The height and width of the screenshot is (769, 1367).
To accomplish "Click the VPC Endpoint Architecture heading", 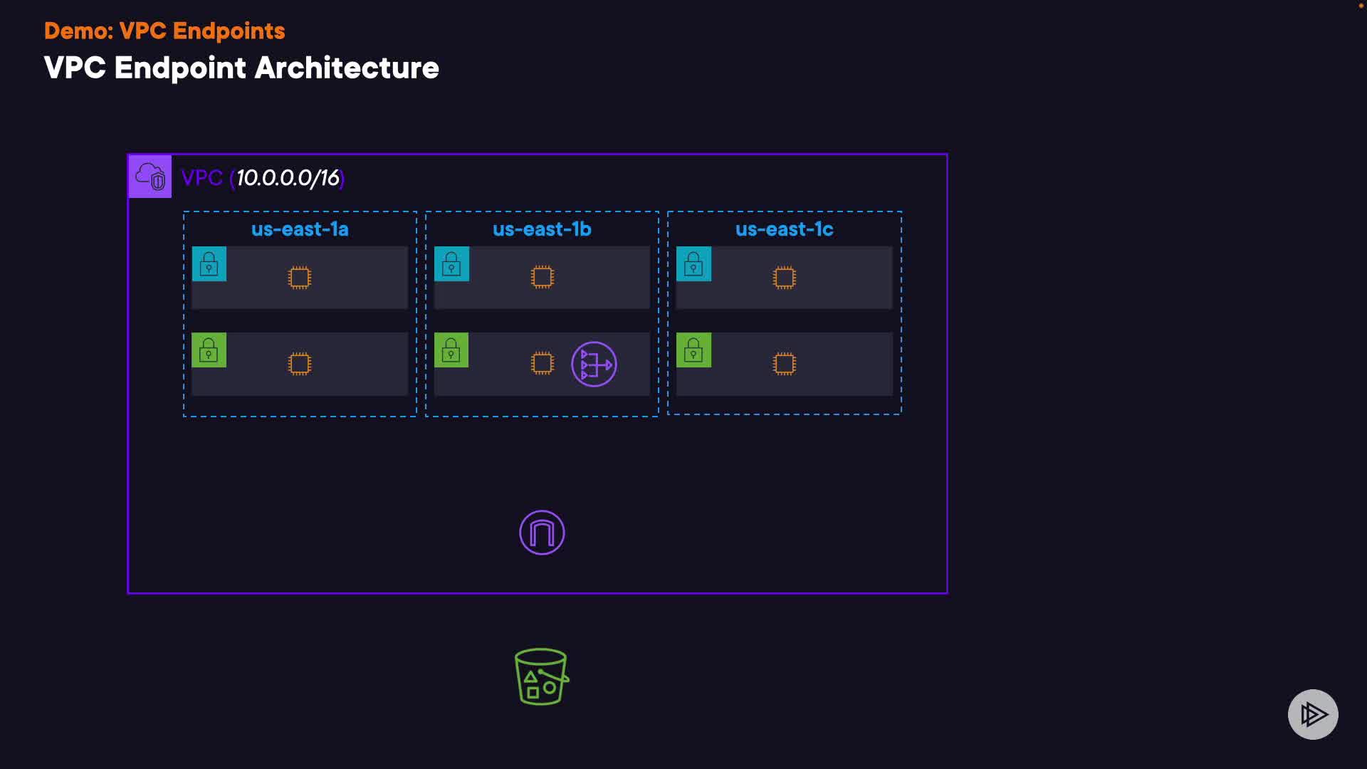I will coord(241,68).
